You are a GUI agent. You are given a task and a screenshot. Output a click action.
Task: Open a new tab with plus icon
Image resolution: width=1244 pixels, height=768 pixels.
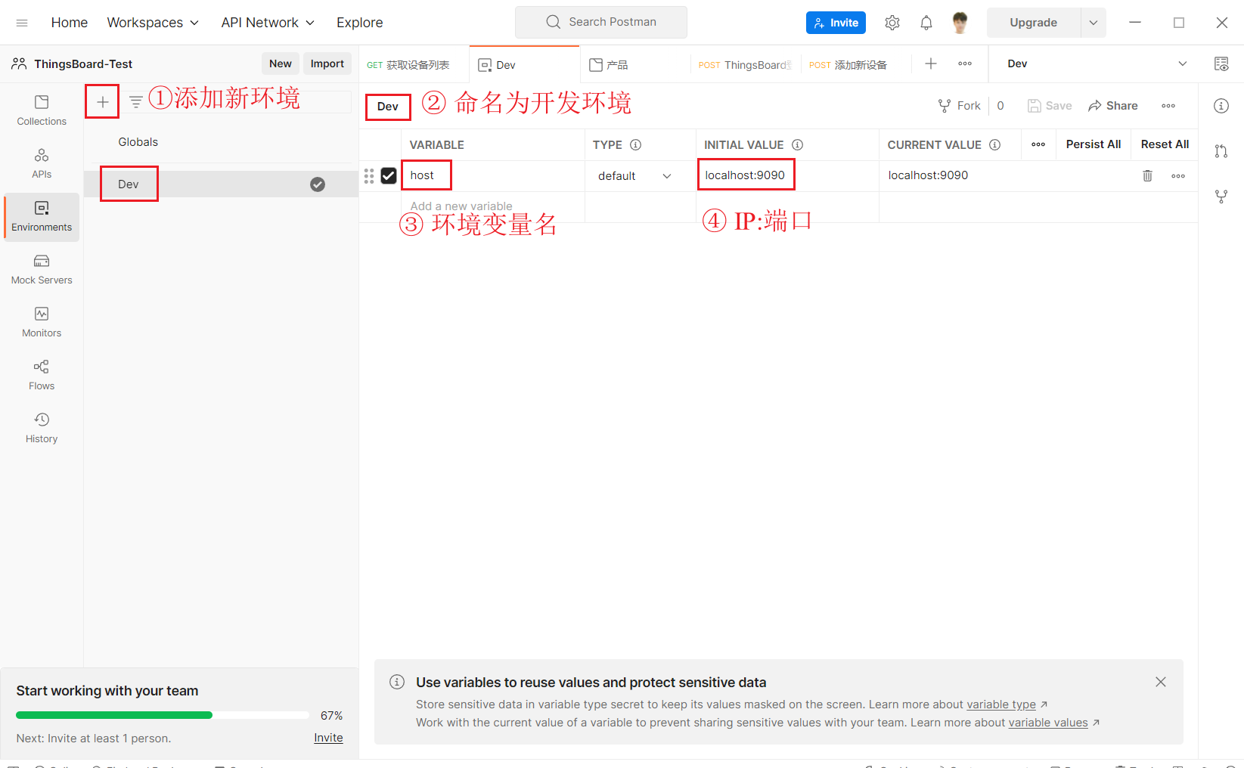[931, 63]
